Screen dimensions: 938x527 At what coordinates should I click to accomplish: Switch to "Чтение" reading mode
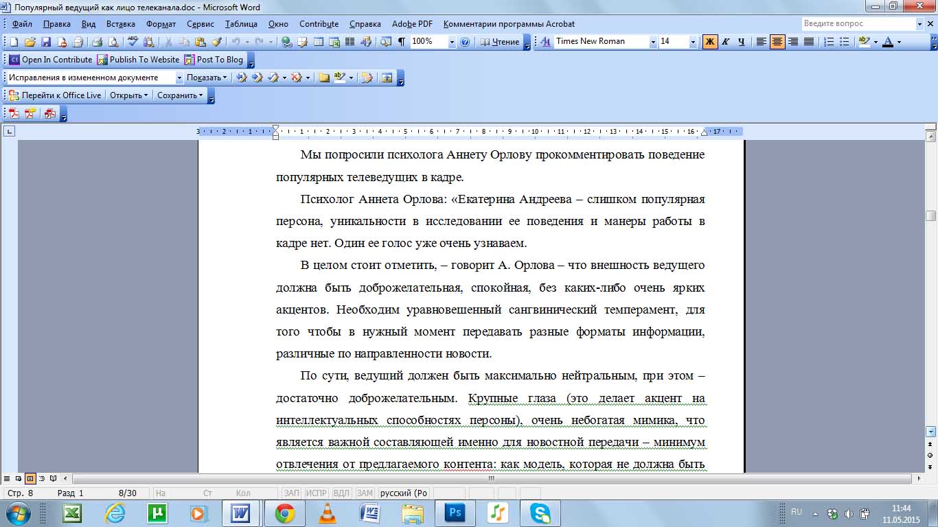point(499,42)
